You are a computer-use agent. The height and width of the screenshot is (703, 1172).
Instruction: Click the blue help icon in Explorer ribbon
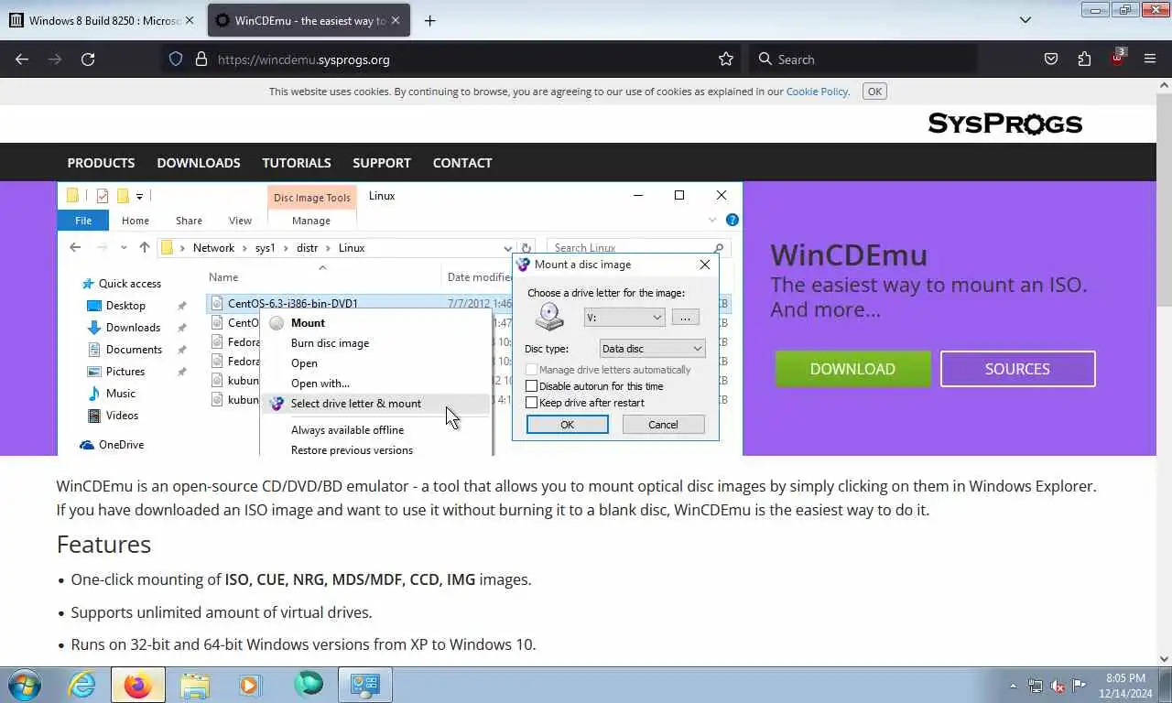tap(732, 220)
